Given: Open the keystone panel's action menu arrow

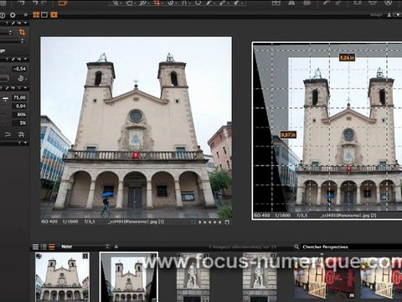Looking at the screenshot, I should [x=25, y=88].
